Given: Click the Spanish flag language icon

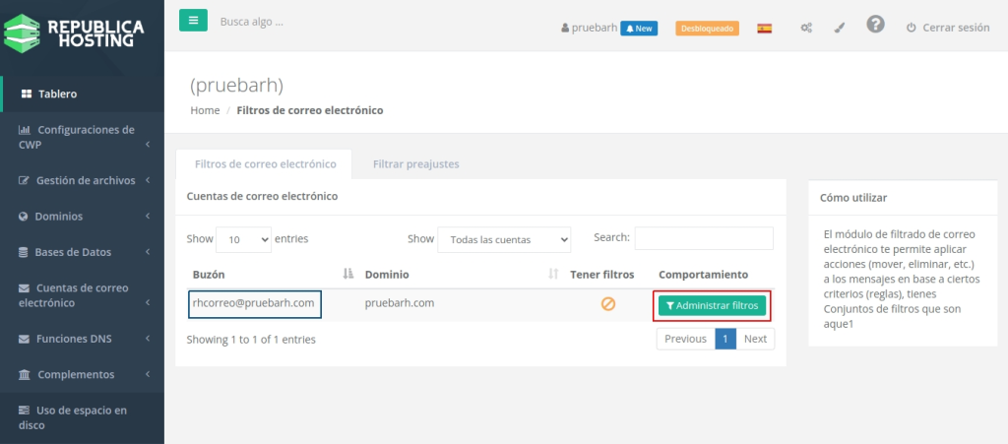Looking at the screenshot, I should point(764,28).
